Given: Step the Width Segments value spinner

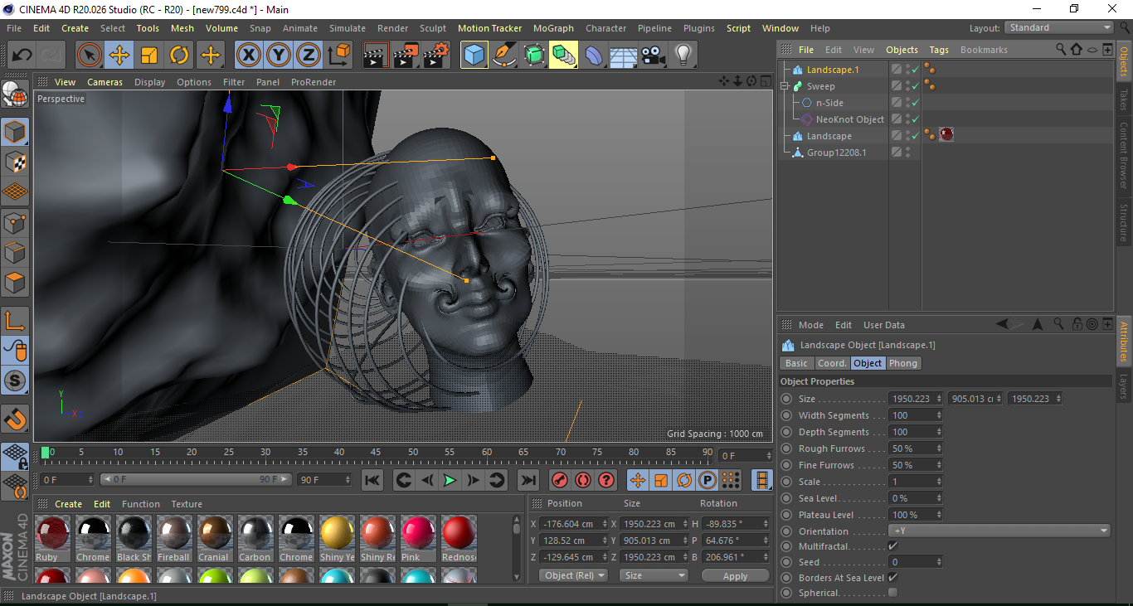Looking at the screenshot, I should pos(939,415).
